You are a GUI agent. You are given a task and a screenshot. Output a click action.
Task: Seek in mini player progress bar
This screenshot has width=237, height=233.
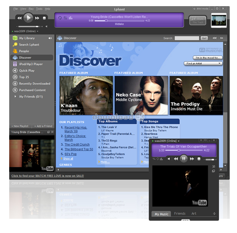[x=184, y=150]
